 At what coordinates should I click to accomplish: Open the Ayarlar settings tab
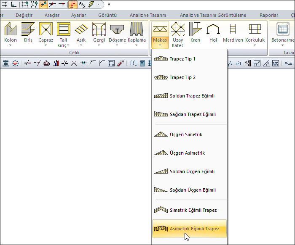[78, 15]
